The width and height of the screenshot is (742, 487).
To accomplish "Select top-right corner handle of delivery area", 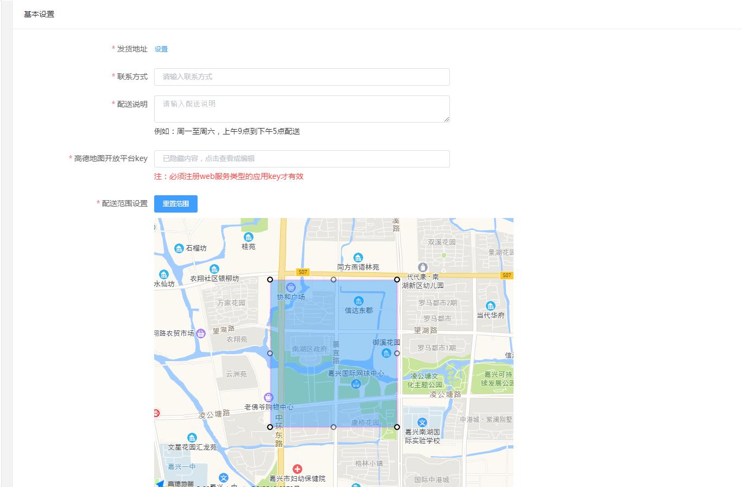I will [x=397, y=280].
